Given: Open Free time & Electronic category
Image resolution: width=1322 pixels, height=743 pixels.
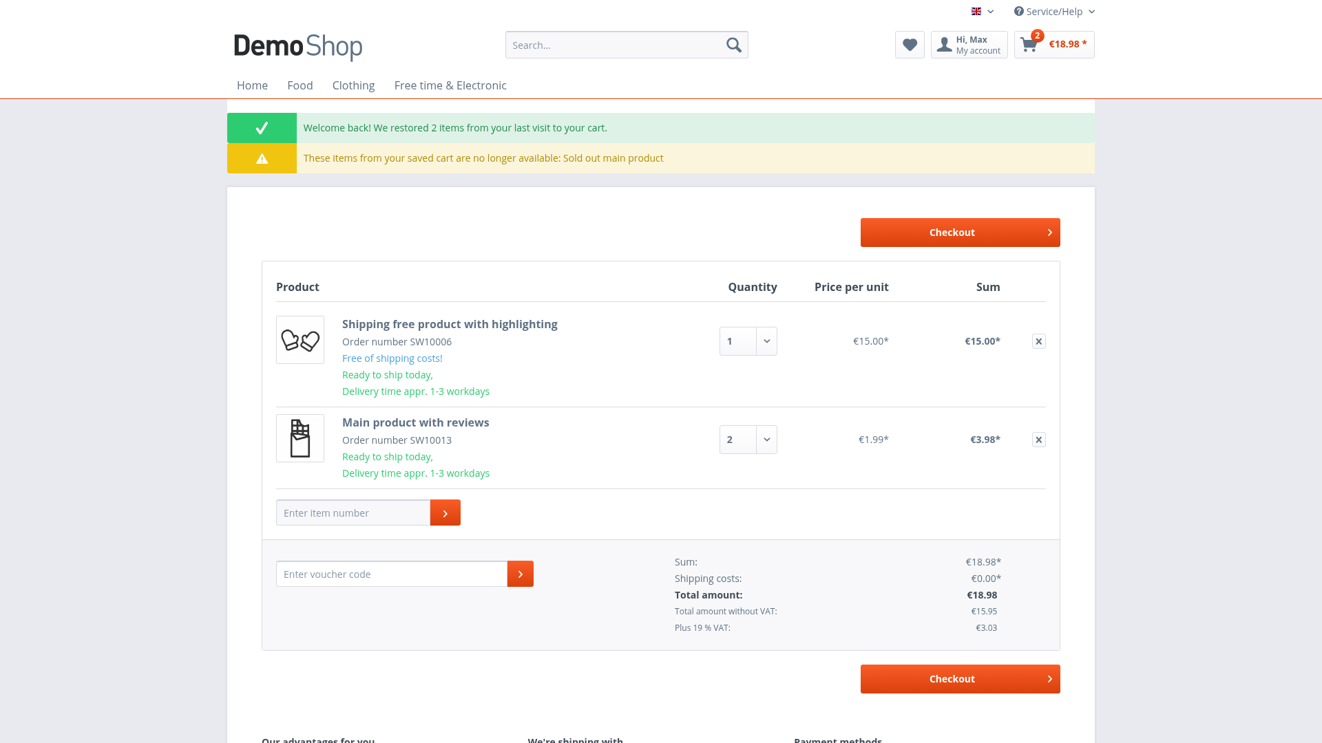Looking at the screenshot, I should tap(450, 85).
